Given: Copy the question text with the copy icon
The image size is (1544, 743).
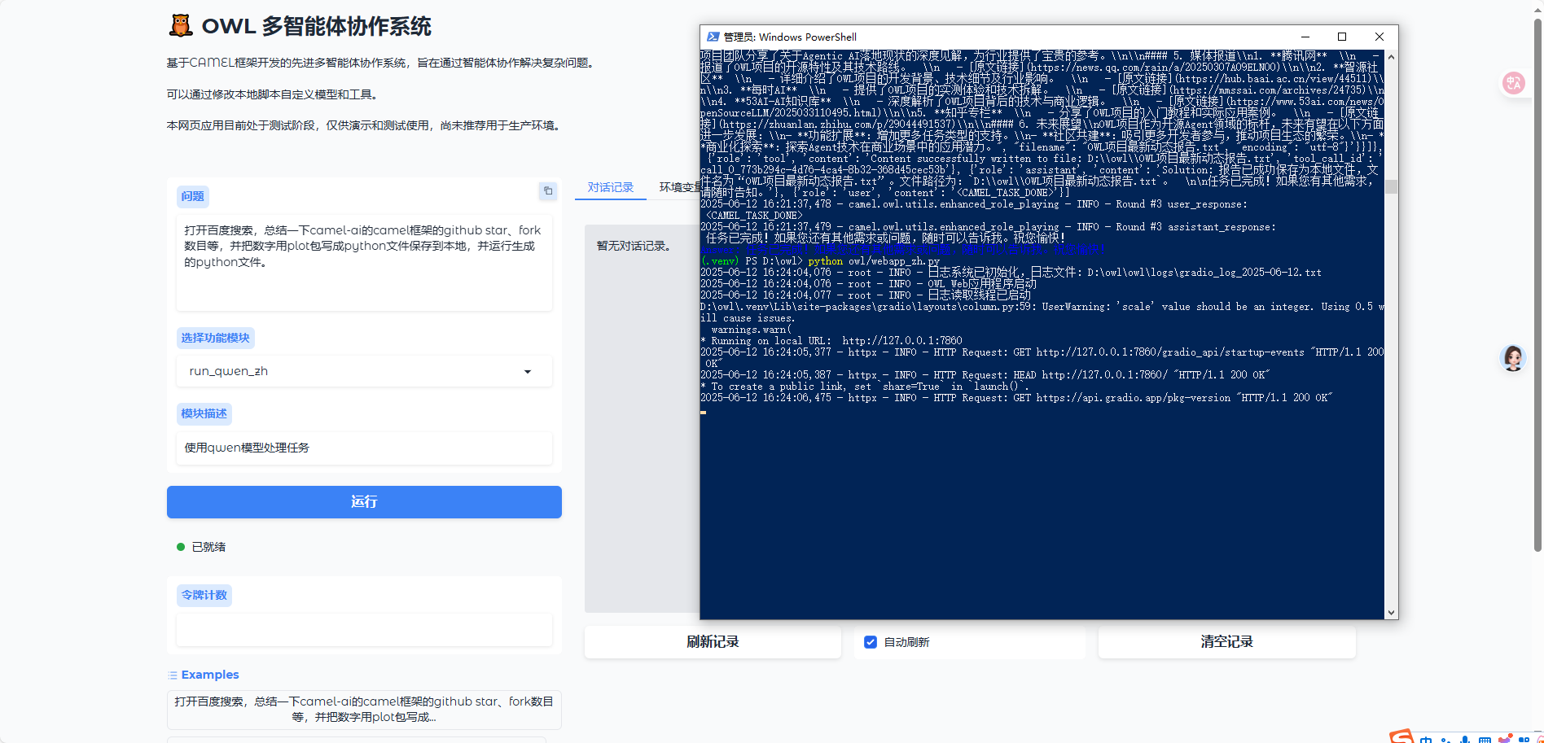Looking at the screenshot, I should [x=548, y=190].
